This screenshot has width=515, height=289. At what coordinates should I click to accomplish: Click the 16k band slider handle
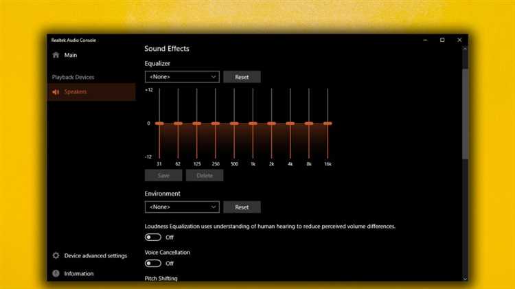[x=328, y=124]
